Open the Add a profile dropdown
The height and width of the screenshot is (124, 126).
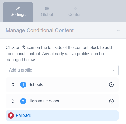(62, 70)
